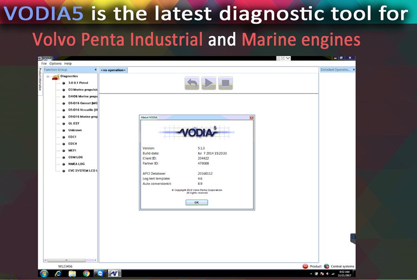This screenshot has width=417, height=280.
Task: Click the VODIA taskbar icon
Action: 114,274
